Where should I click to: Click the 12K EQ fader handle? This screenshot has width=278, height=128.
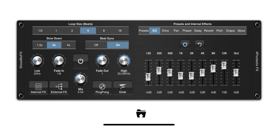point(224,65)
